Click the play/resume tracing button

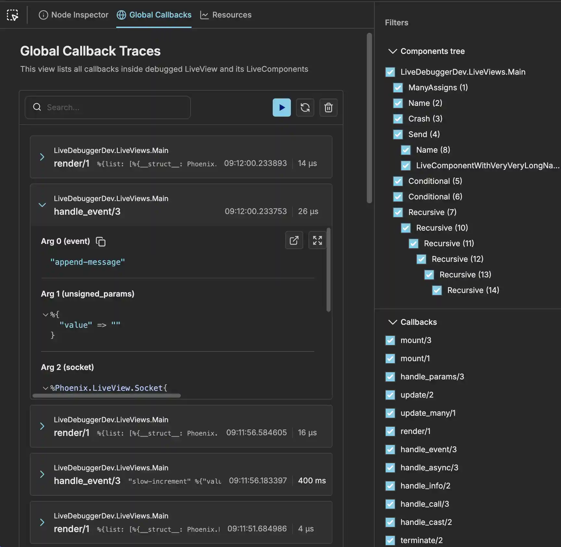coord(281,108)
